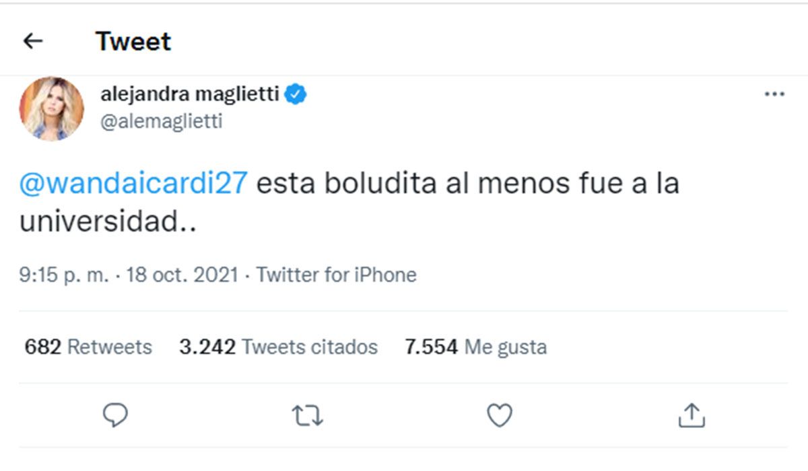The width and height of the screenshot is (808, 471).
Task: Open the @alemaglietti handle link
Action: [x=161, y=121]
